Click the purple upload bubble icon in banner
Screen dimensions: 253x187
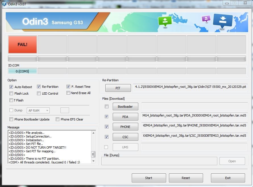tap(206, 19)
